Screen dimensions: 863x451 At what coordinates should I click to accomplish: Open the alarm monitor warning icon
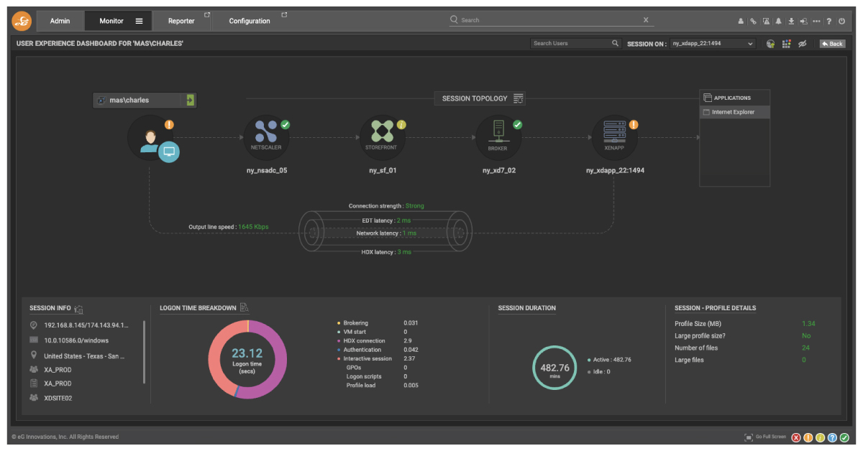point(766,22)
